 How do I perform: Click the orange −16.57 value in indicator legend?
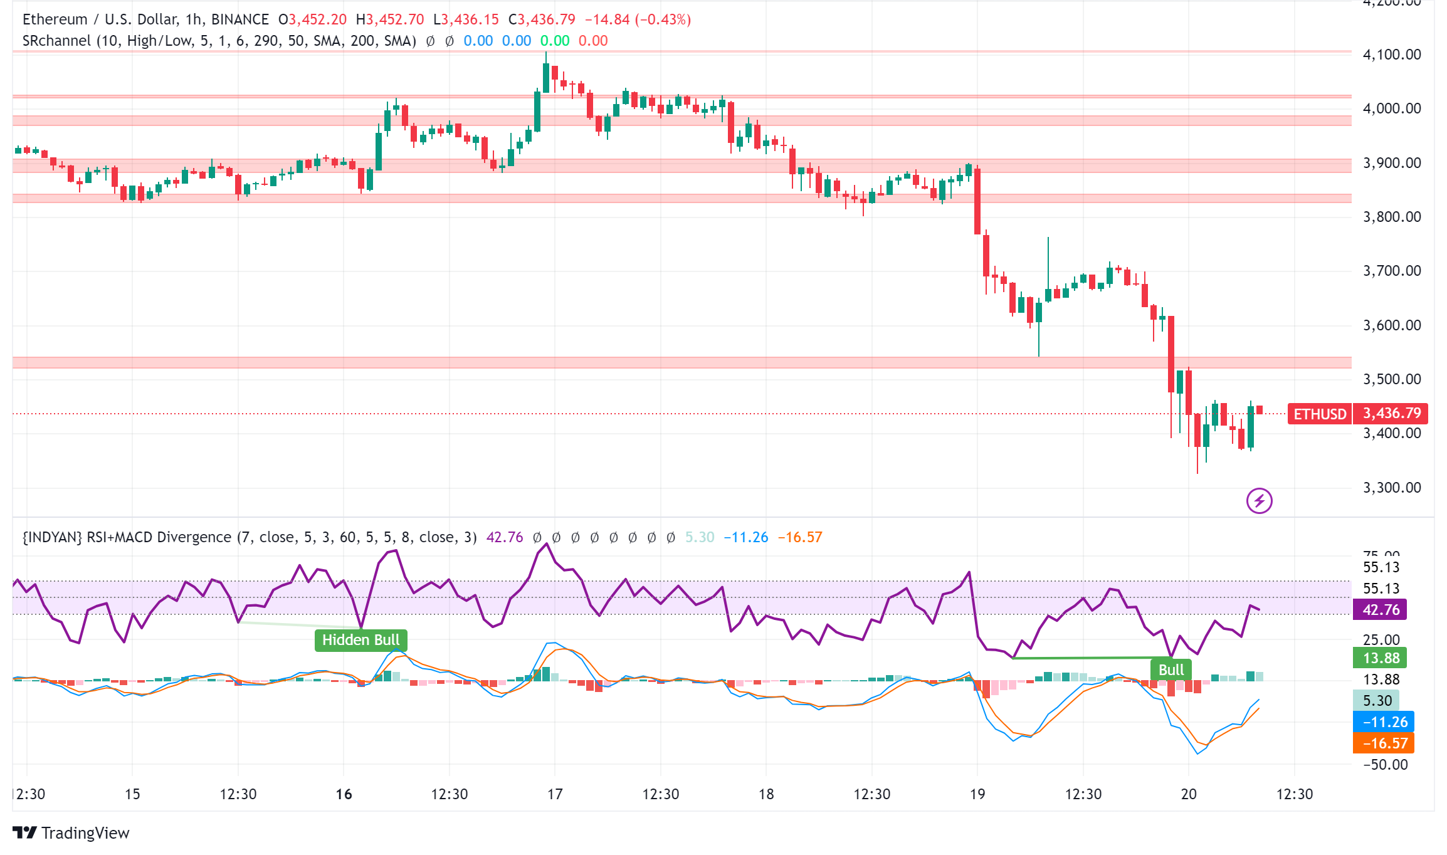click(800, 537)
